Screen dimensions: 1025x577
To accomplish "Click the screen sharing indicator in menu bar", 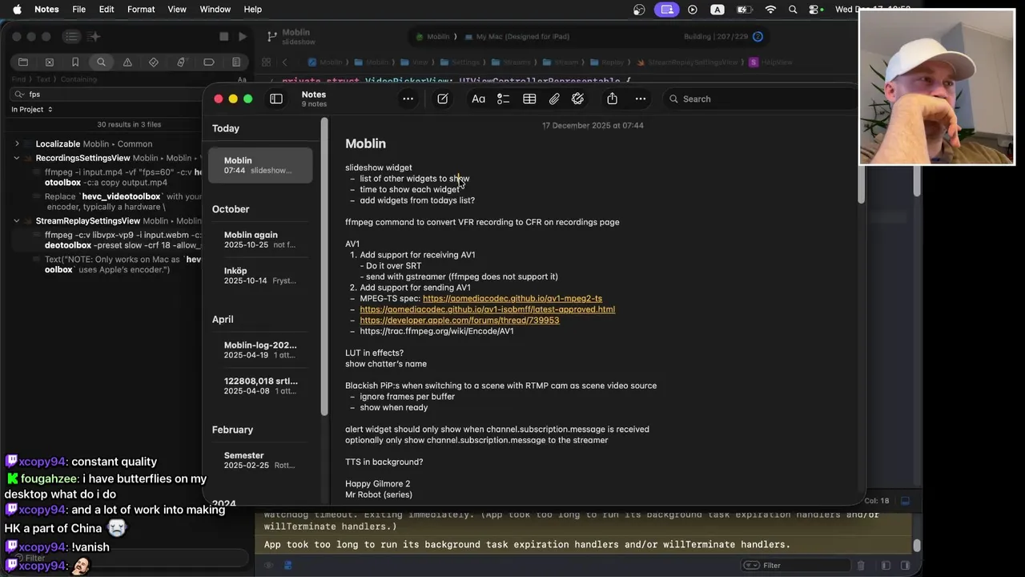I will 666,10.
